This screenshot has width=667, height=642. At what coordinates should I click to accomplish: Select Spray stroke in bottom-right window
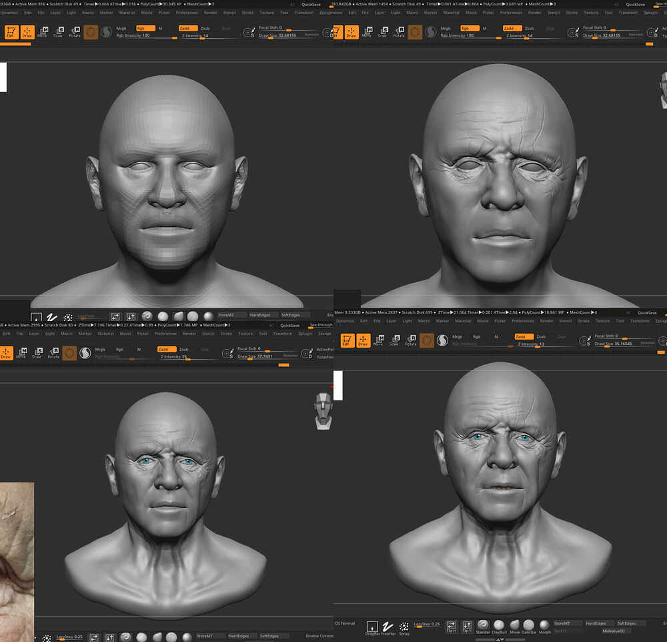(x=404, y=627)
